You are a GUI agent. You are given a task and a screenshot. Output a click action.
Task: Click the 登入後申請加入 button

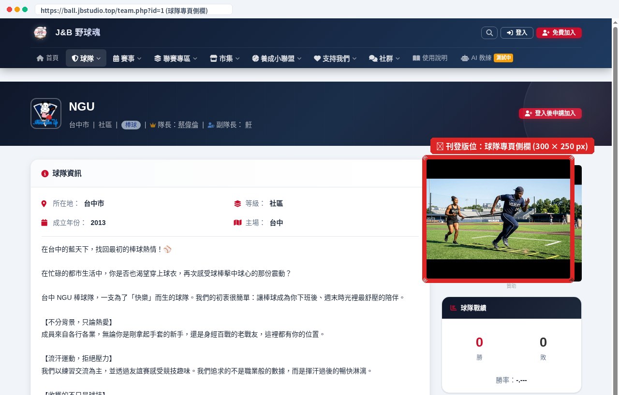(550, 113)
